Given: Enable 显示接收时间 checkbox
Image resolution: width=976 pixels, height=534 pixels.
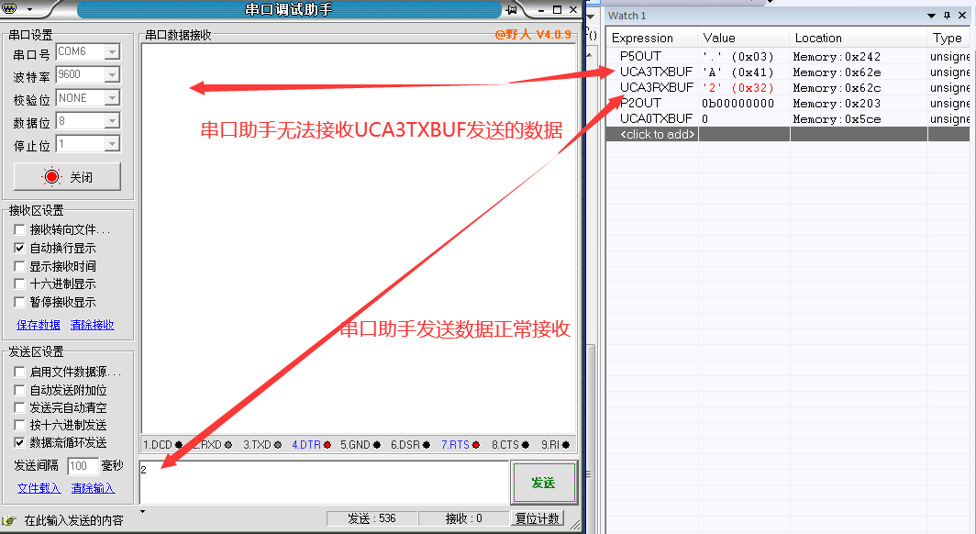Looking at the screenshot, I should pos(19,266).
